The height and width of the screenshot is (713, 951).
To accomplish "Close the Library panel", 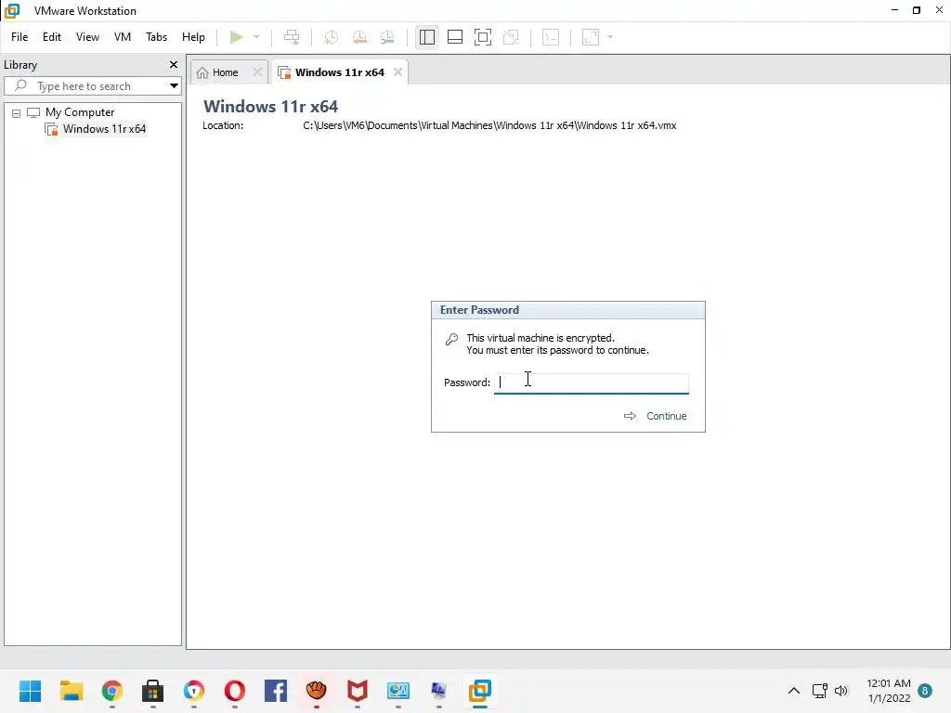I will click(174, 64).
